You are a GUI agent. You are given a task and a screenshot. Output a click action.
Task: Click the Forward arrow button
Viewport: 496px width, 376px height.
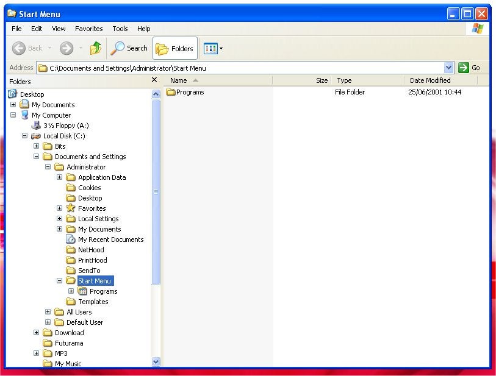(66, 48)
